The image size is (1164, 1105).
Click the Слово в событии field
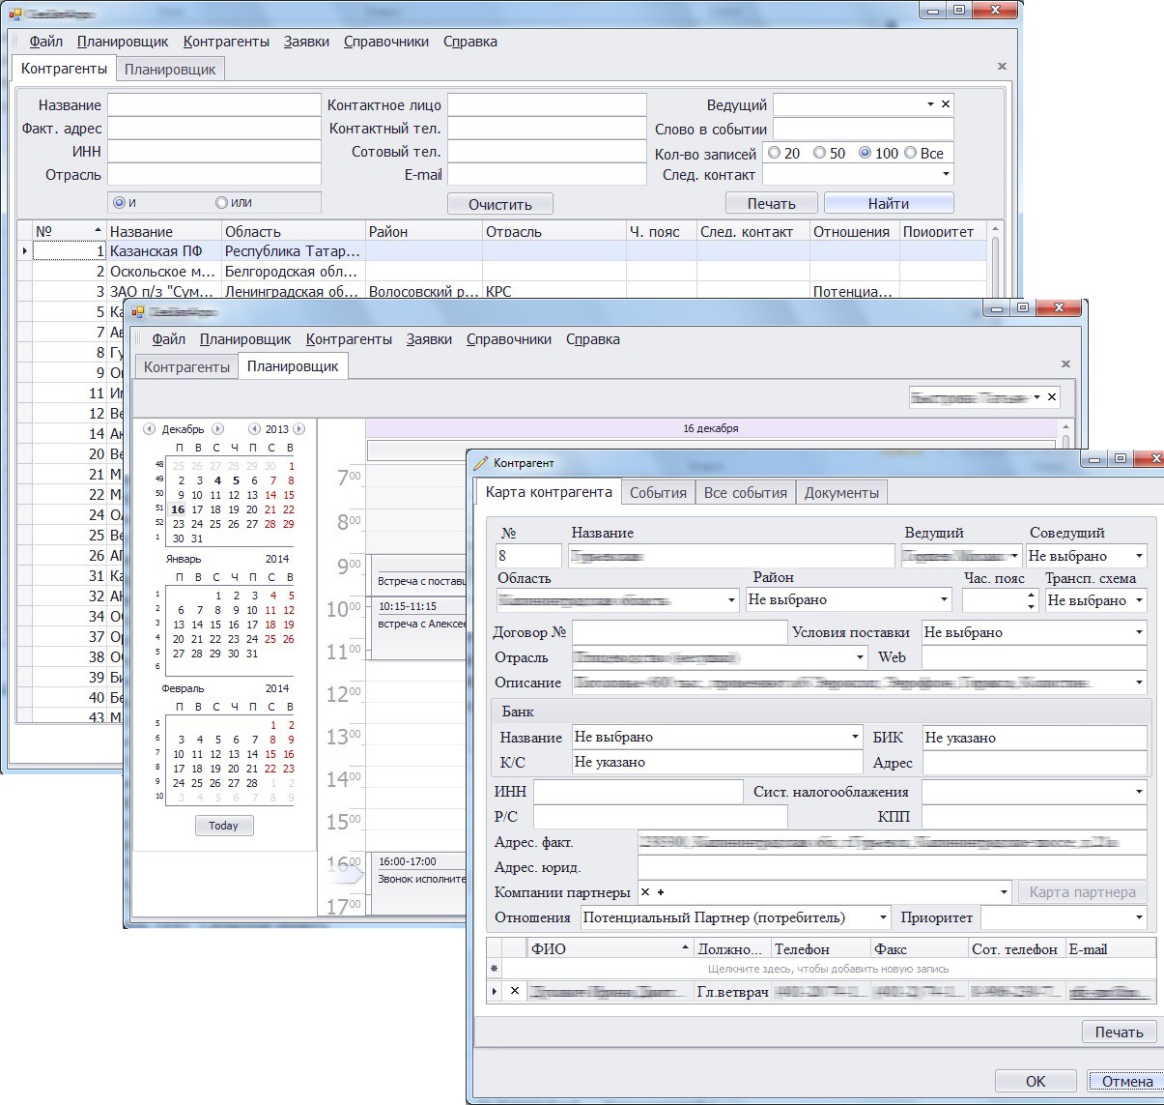[x=864, y=129]
